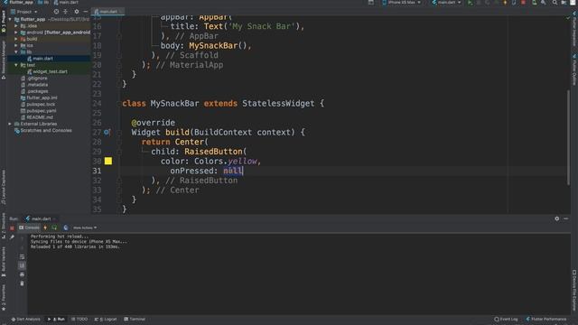Stop the app with the red icon in the Run panel
The image size is (578, 325).
[12, 228]
